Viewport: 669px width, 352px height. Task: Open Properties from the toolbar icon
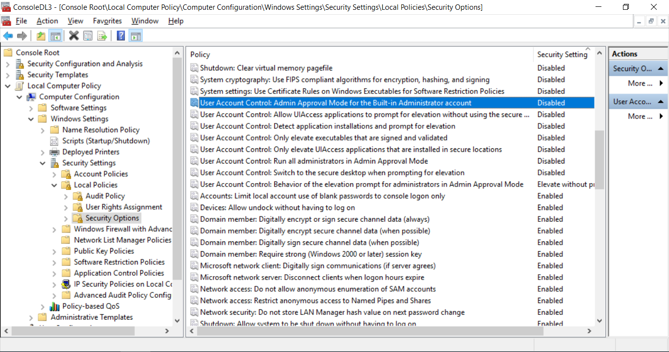[x=88, y=36]
